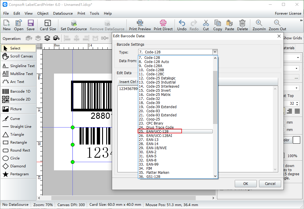Select the Circle shape tool
This screenshot has height=209, width=304.
(x=18, y=158)
